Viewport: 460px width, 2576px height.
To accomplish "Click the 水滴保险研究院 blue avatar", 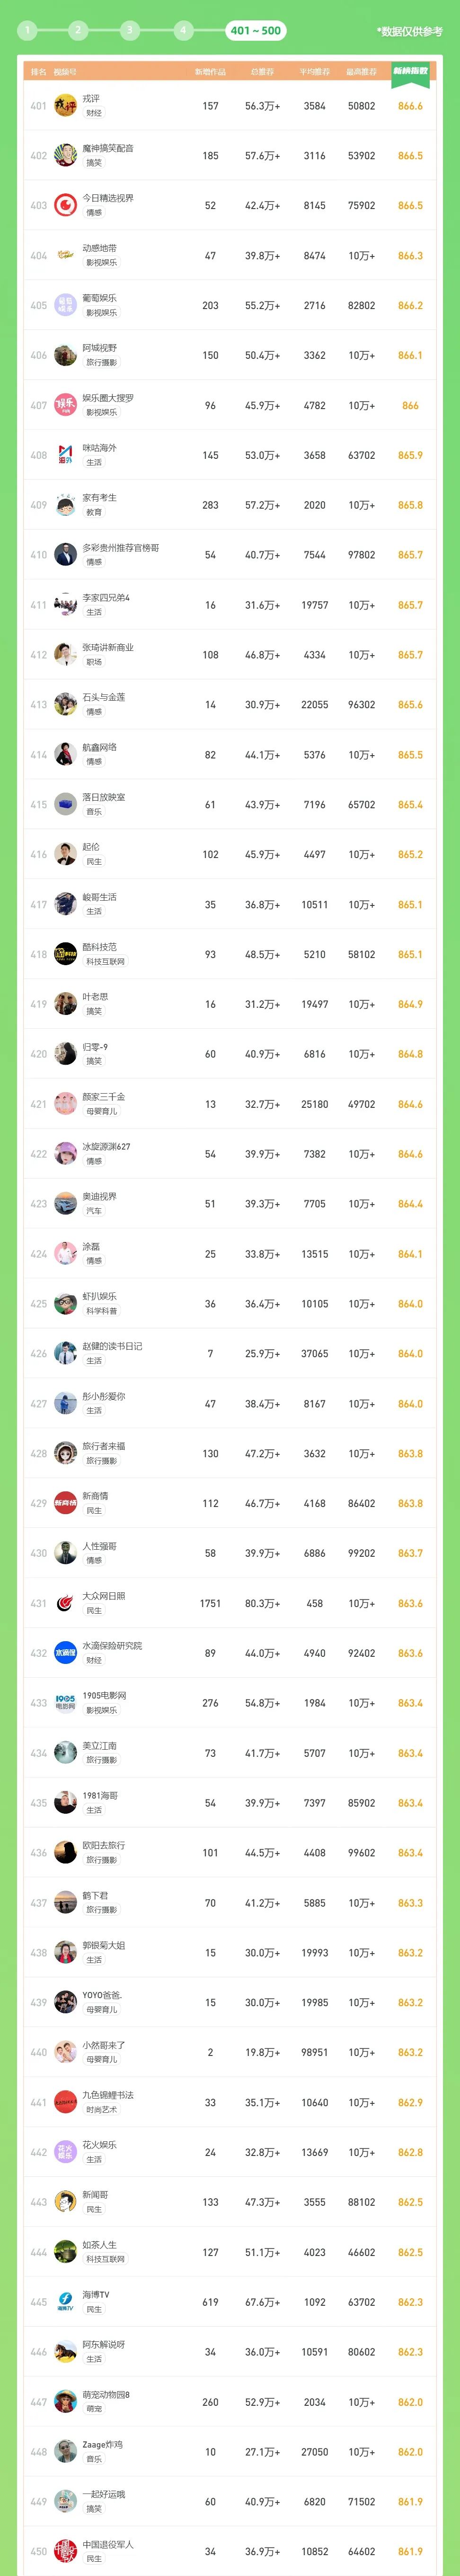I will click(x=65, y=1653).
